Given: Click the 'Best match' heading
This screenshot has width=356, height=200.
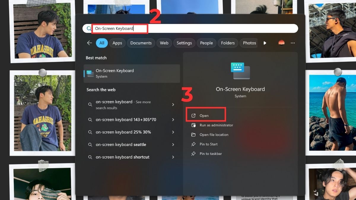Looking at the screenshot, I should point(96,58).
